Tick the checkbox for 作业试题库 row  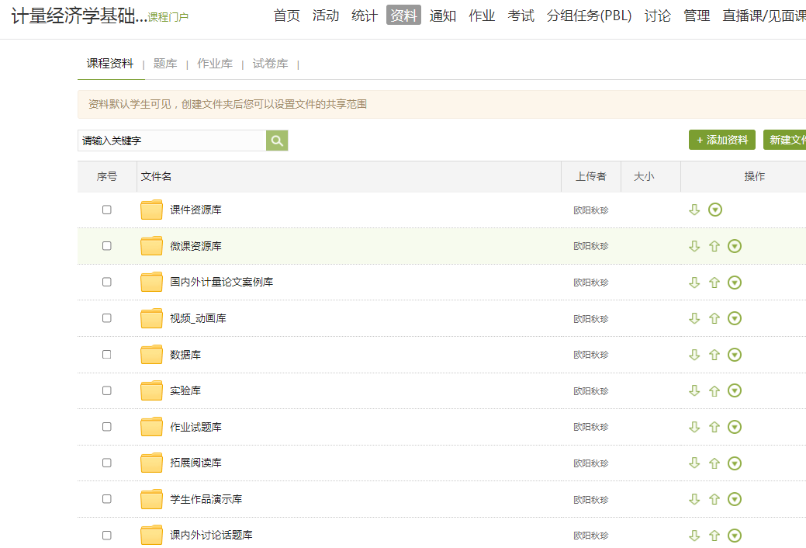[x=107, y=427]
